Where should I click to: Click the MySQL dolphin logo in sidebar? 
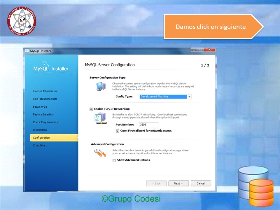tap(46, 63)
